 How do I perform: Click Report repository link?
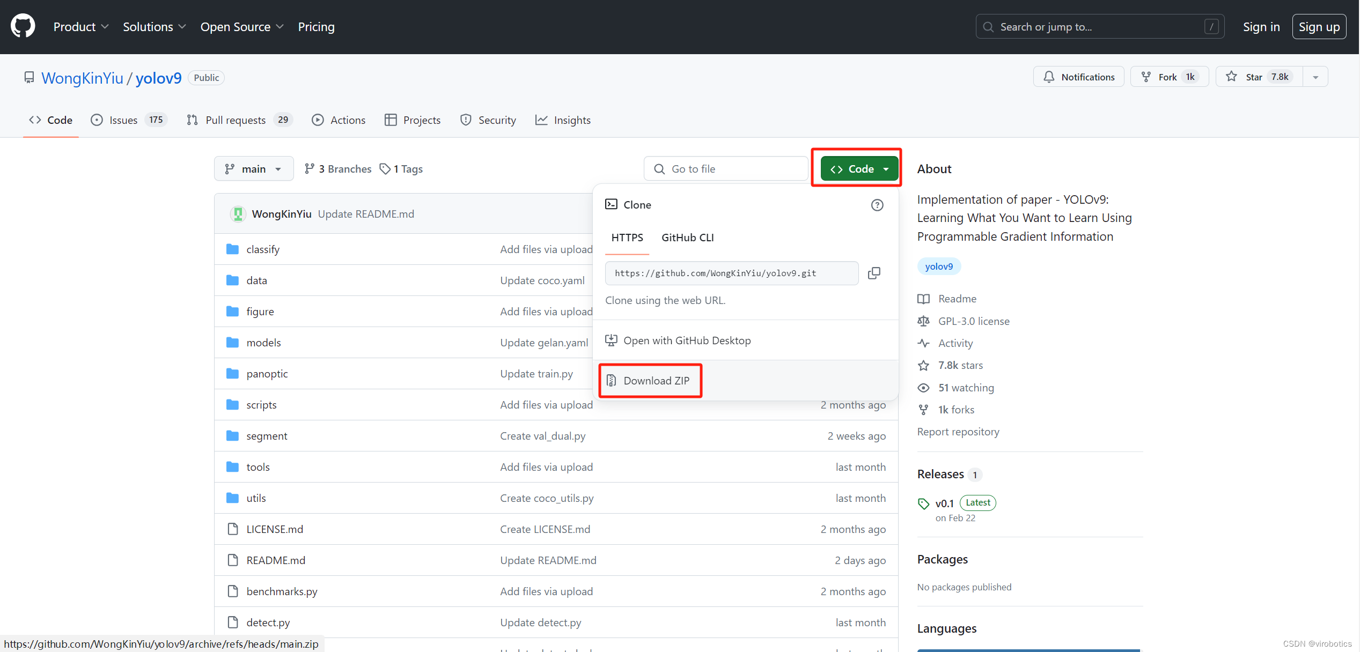[x=958, y=432]
